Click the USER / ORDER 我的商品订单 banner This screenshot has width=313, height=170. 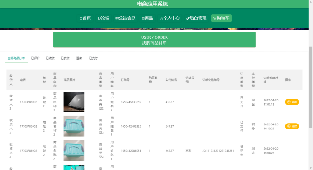click(154, 40)
